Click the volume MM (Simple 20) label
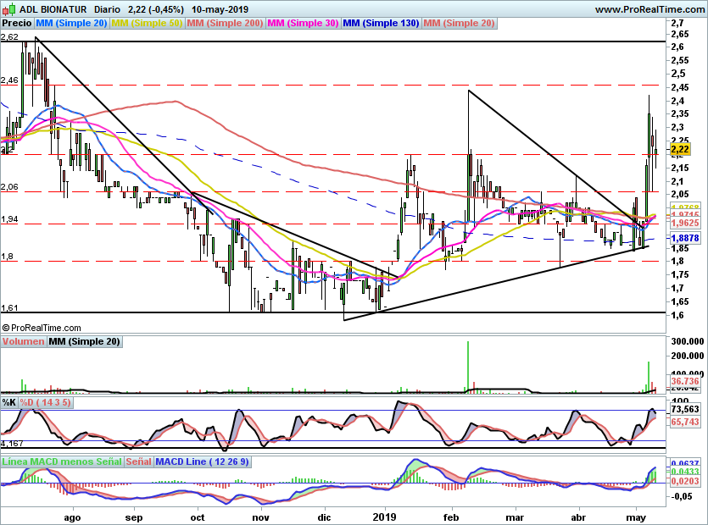The image size is (708, 525). click(x=85, y=341)
